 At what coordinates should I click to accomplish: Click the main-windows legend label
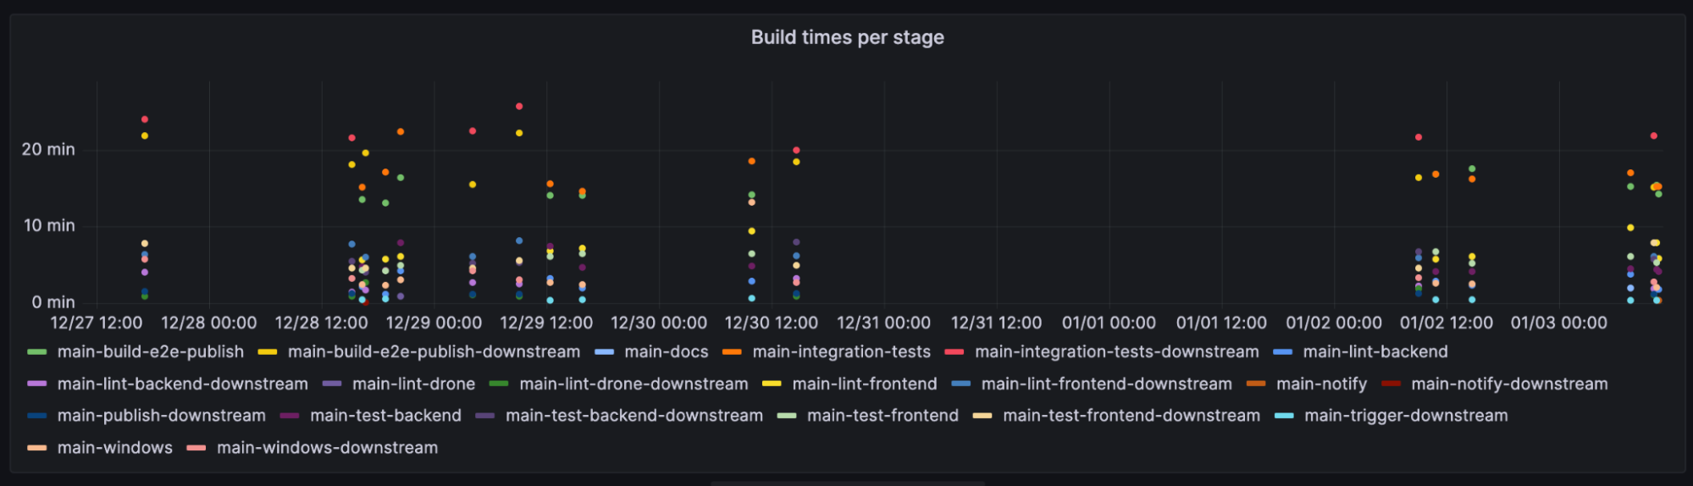[x=114, y=448]
